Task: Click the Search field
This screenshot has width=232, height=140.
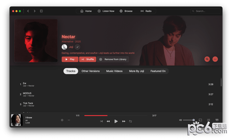Action: pyautogui.click(x=205, y=11)
